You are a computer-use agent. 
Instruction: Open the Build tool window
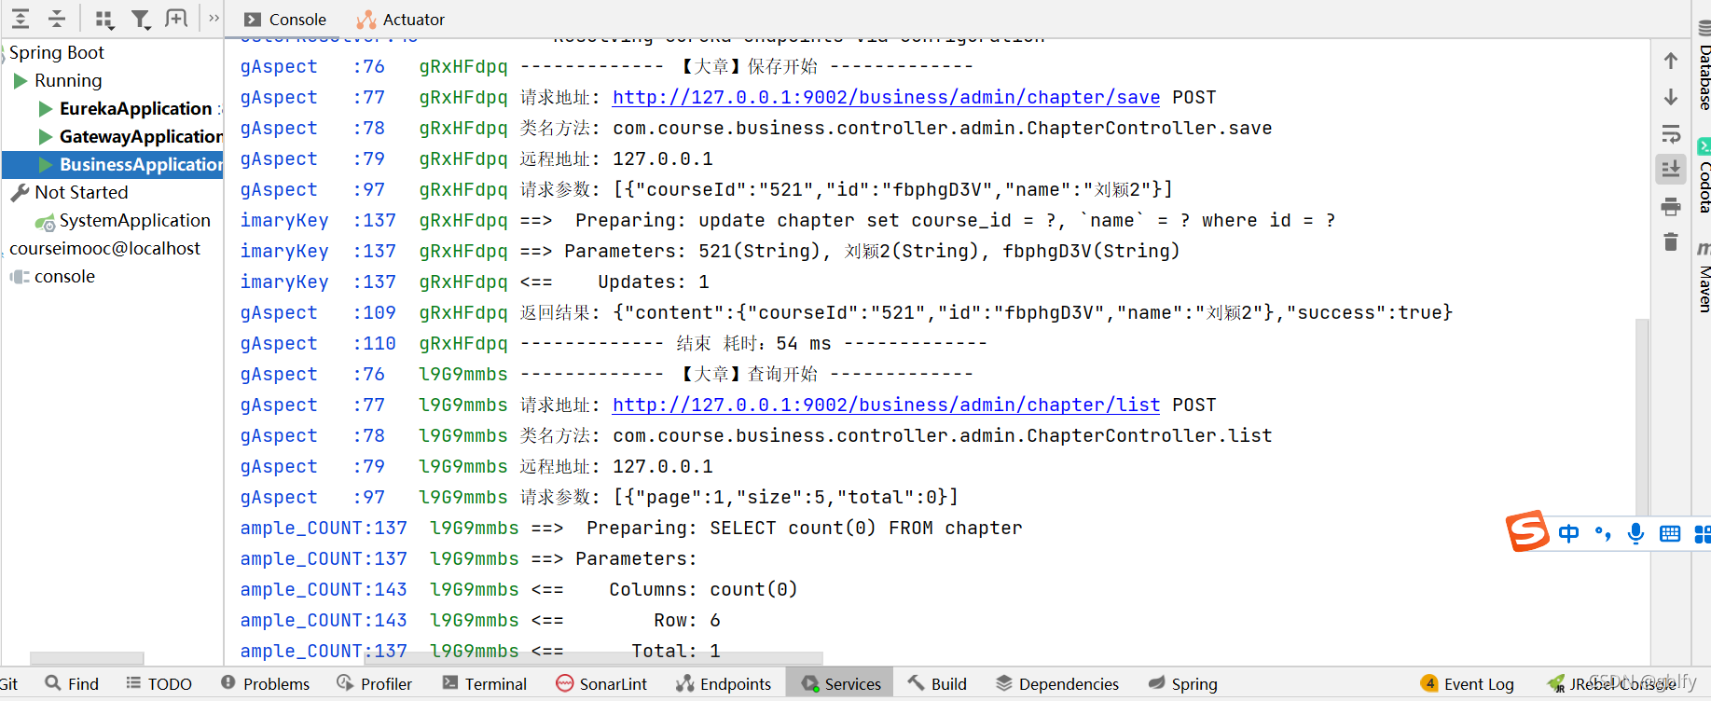pyautogui.click(x=937, y=683)
